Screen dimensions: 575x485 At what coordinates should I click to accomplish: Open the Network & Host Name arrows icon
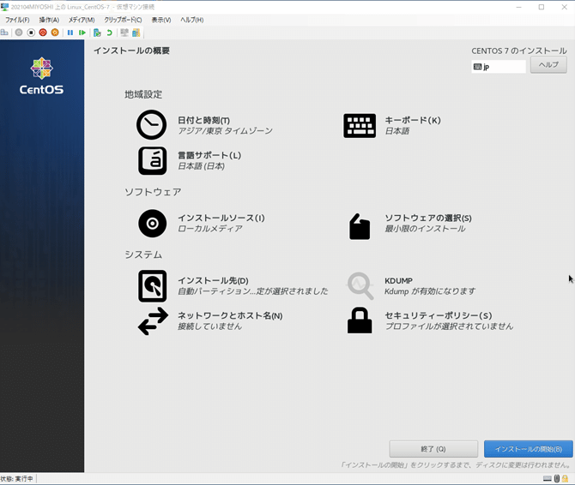[x=154, y=321]
